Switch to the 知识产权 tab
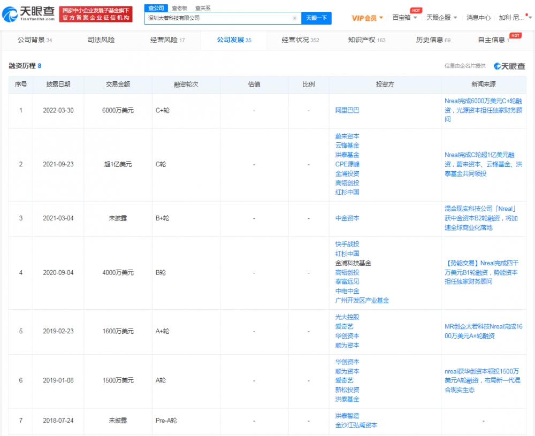This screenshot has width=535, height=436. pyautogui.click(x=367, y=40)
